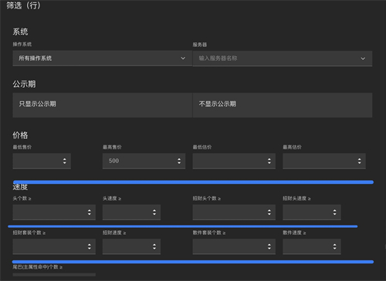Toggle the 不显示公示期 option
386x281 pixels.
click(x=283, y=105)
